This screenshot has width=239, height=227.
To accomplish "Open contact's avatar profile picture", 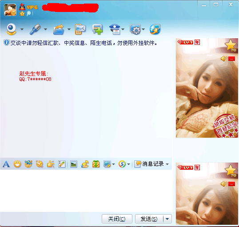I will pyautogui.click(x=10, y=10).
